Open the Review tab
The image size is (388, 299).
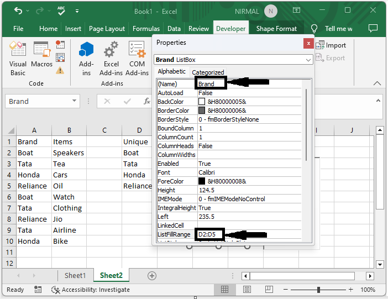(x=198, y=29)
